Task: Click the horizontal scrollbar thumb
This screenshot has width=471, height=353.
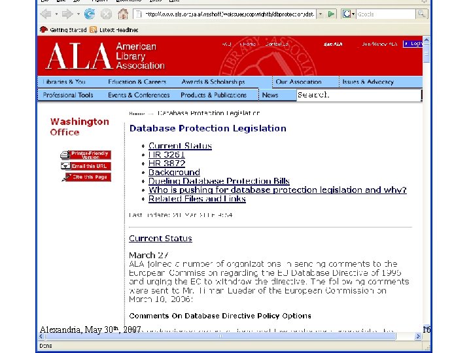Action: 220,337
